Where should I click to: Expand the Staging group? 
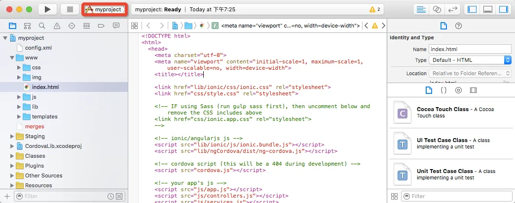12,136
